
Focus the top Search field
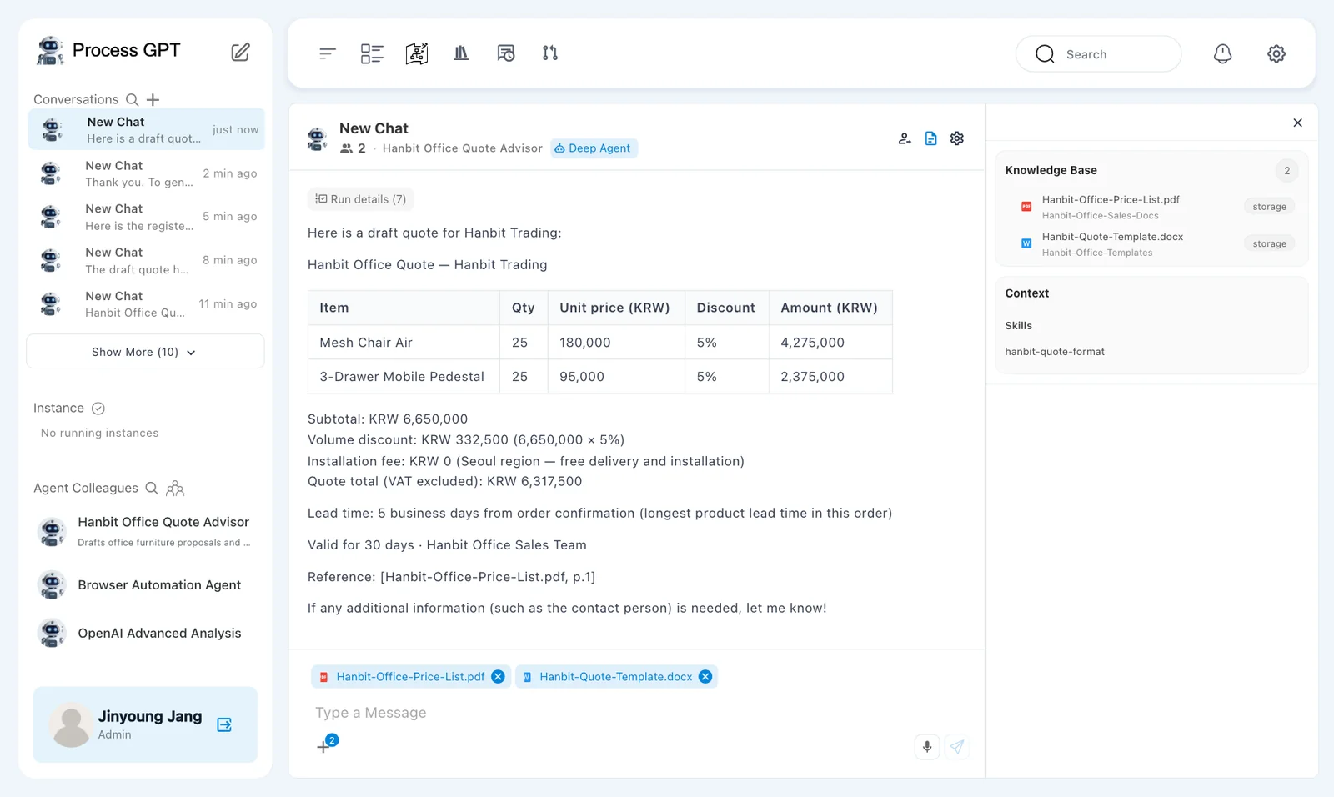click(x=1099, y=54)
